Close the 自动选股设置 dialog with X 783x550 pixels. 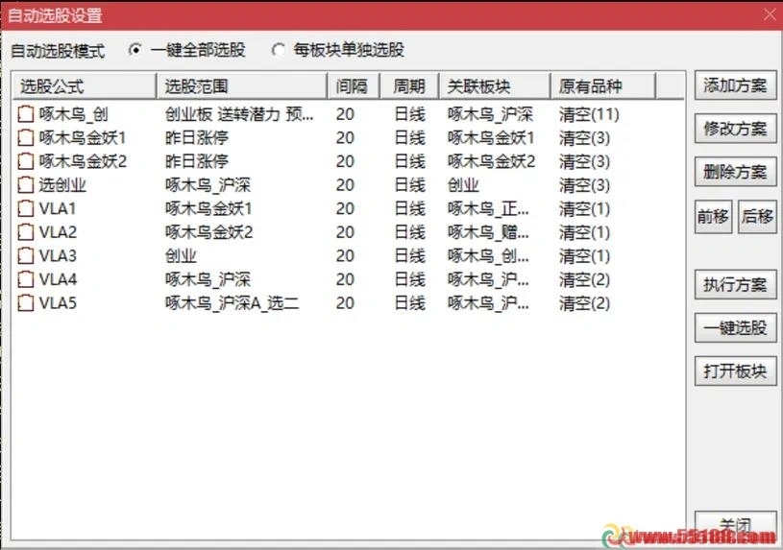(770, 15)
